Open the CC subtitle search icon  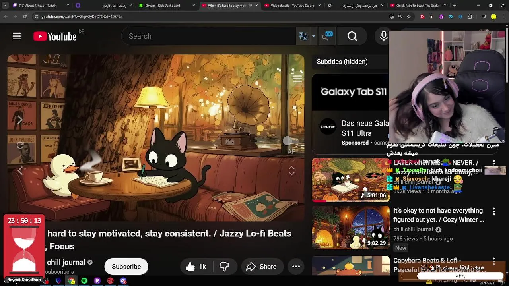327,36
